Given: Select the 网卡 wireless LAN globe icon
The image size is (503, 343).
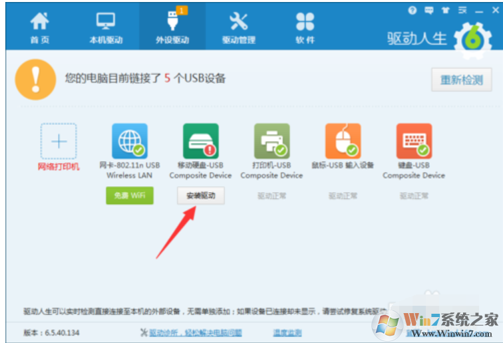Looking at the screenshot, I should [x=130, y=141].
